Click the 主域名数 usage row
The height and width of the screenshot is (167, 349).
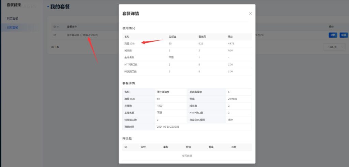click(x=130, y=58)
